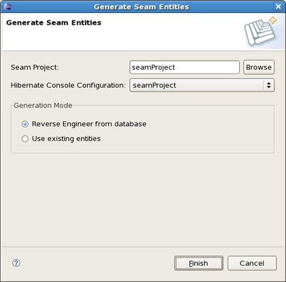Click the Use existing entities label text
This screenshot has width=286, height=282.
point(66,138)
